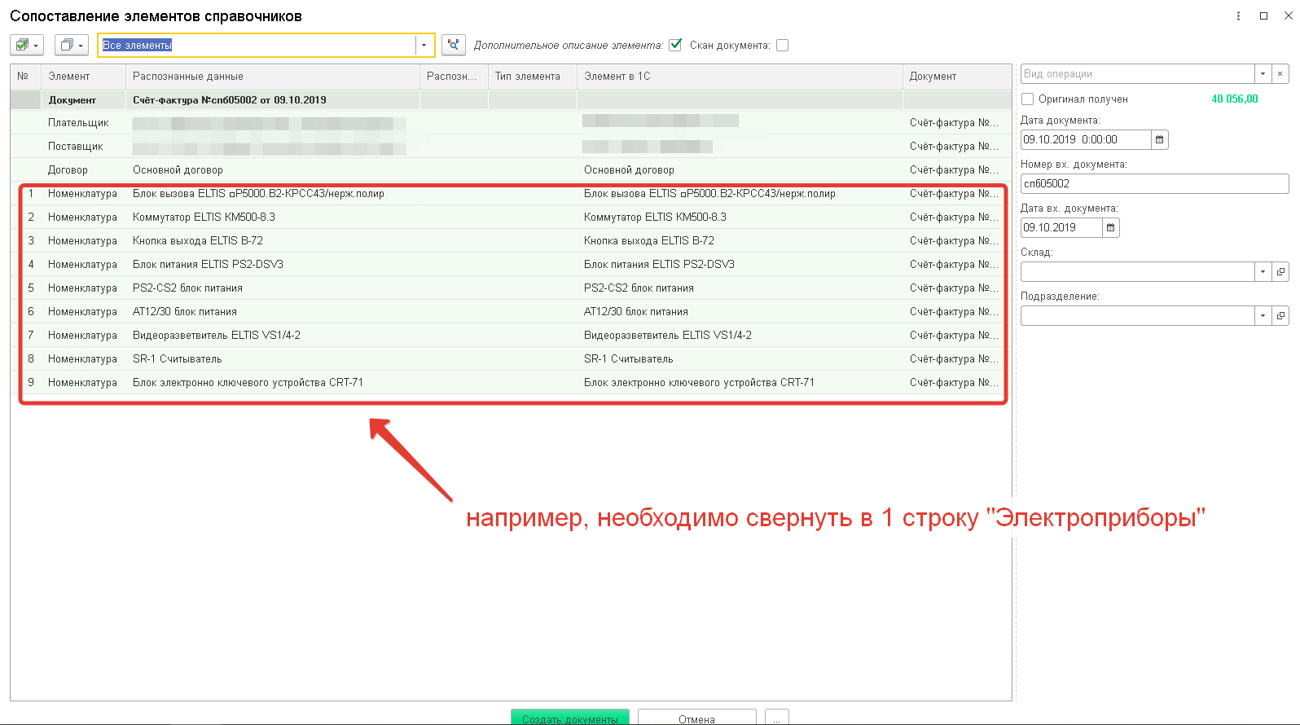Focus the Подразделение input field
This screenshot has height=725, width=1300.
(1137, 316)
